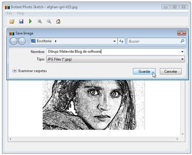Click the home icon in the toolbar
The height and width of the screenshot is (155, 192).
point(58,21)
